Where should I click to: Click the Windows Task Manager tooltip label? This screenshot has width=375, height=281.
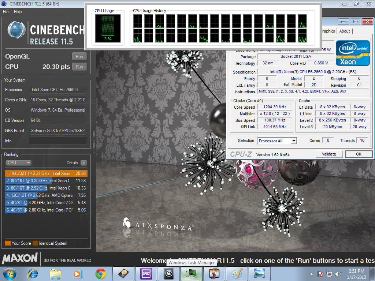(x=192, y=263)
